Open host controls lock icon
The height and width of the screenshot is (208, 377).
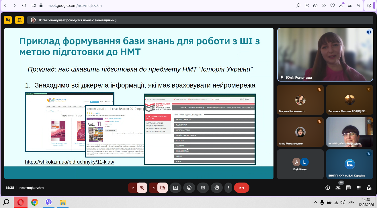point(369,188)
